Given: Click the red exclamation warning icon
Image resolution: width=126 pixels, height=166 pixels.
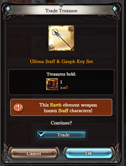Looking at the screenshot, I should point(18,107).
